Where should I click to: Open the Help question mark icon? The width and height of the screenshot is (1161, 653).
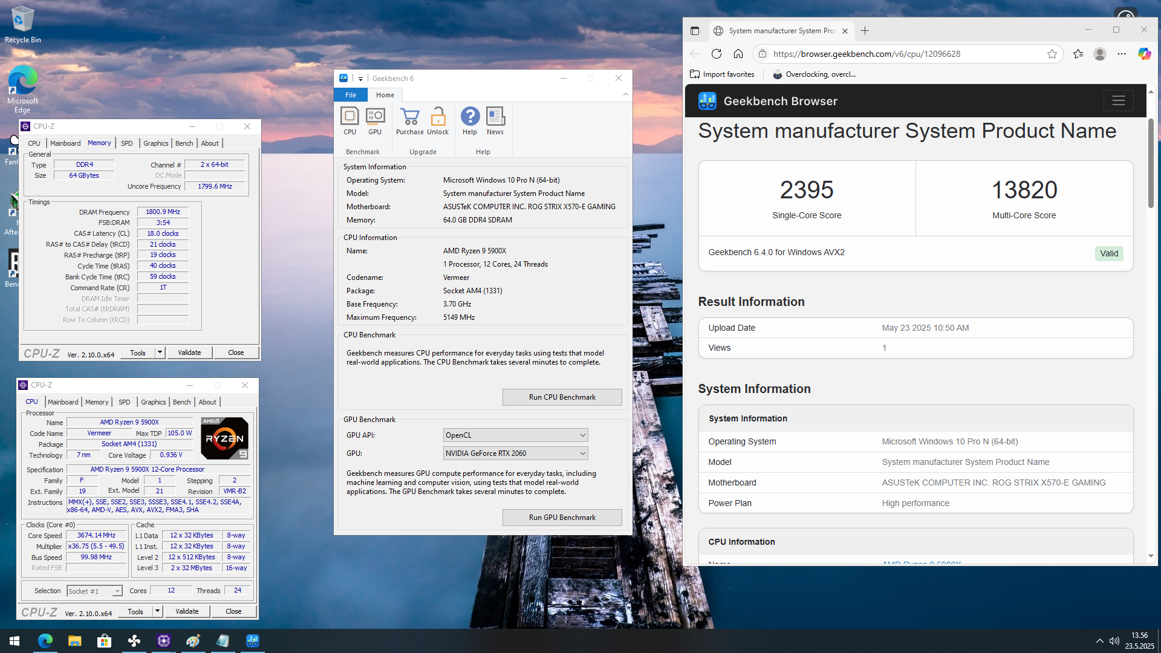coord(470,121)
